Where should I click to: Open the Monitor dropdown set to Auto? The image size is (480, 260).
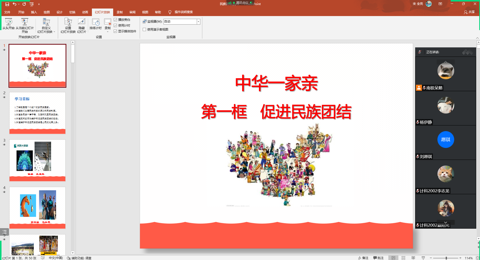198,22
